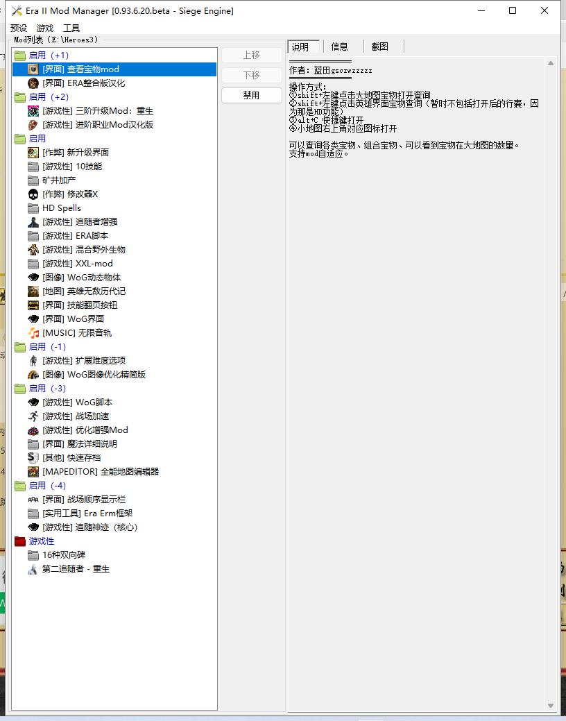Click the WoG动态物体 eye icon
Viewport: 566px width, 721px height.
(33, 278)
